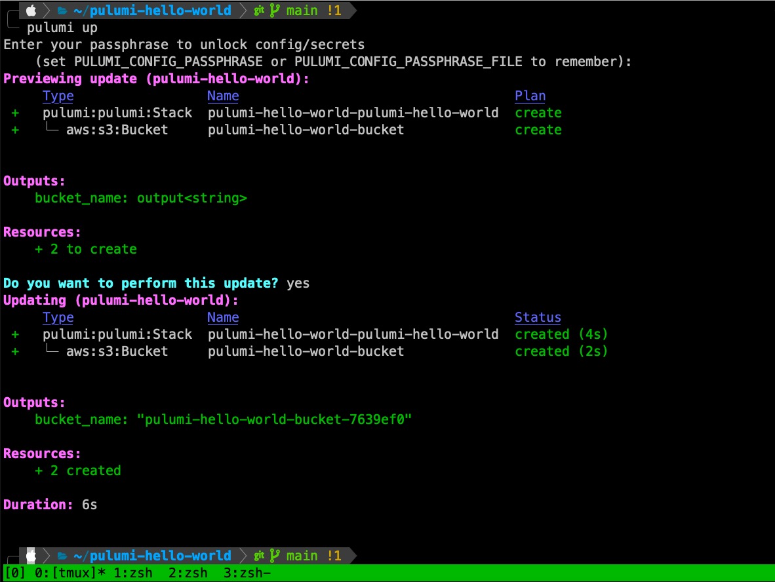The width and height of the screenshot is (775, 582).
Task: Click the "Resources:" heading above "+ 2 to create"
Action: coord(43,232)
